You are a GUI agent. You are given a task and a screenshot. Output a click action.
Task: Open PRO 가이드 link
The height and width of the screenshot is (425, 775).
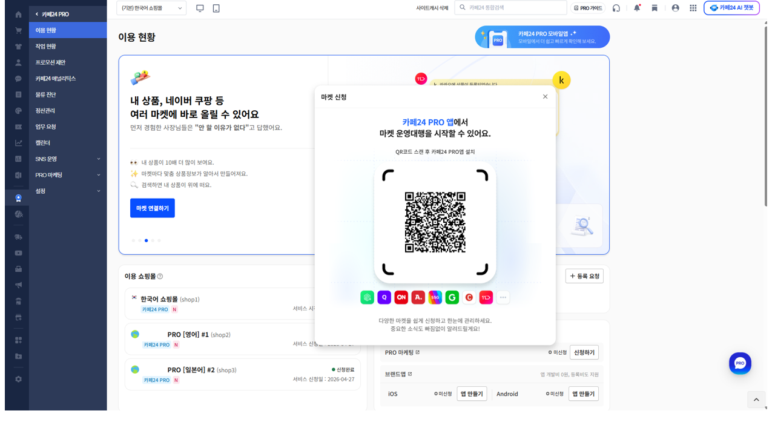(587, 8)
